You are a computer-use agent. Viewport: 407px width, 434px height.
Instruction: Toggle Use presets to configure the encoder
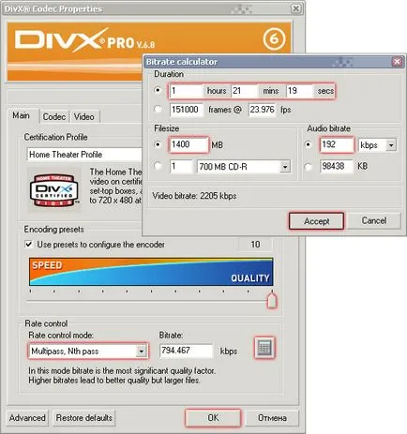pyautogui.click(x=29, y=244)
